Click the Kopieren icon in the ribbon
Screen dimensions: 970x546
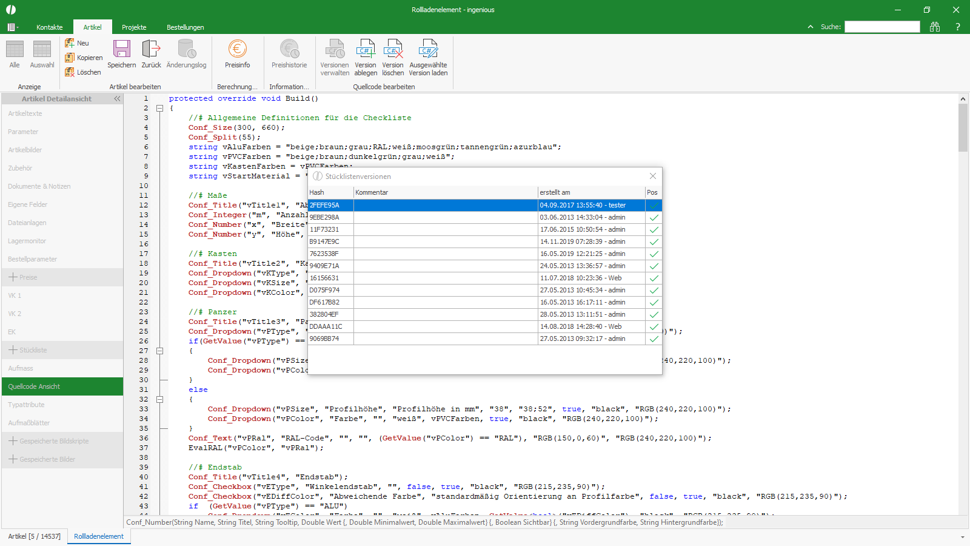70,58
